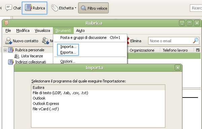202x129 pixels.
Task: Click the Nuovo contatto button
Action: click(22, 41)
